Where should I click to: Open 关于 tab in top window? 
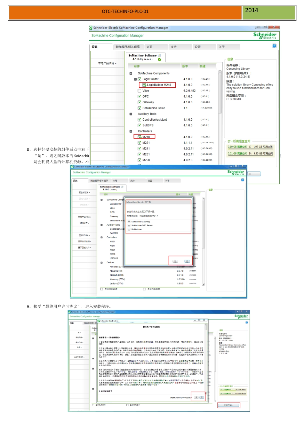pos(228,47)
